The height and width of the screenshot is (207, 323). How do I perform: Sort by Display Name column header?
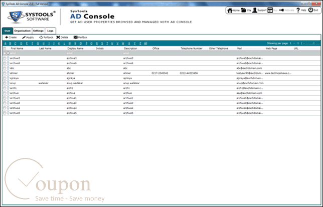click(x=75, y=48)
